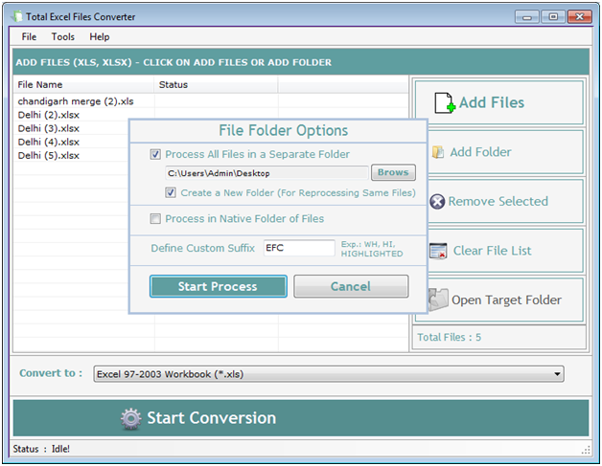Click the Total Files : 5 text
This screenshot has height=466, width=602.
(449, 337)
